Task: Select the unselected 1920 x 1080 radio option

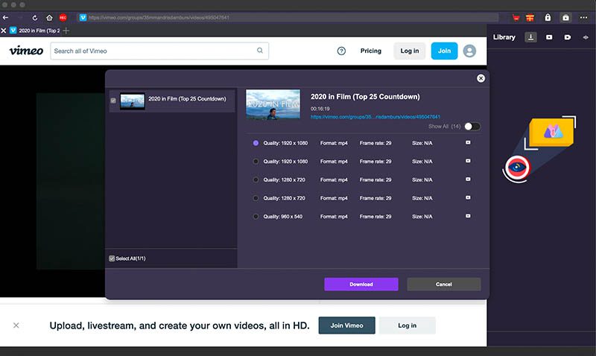Action: (x=256, y=162)
